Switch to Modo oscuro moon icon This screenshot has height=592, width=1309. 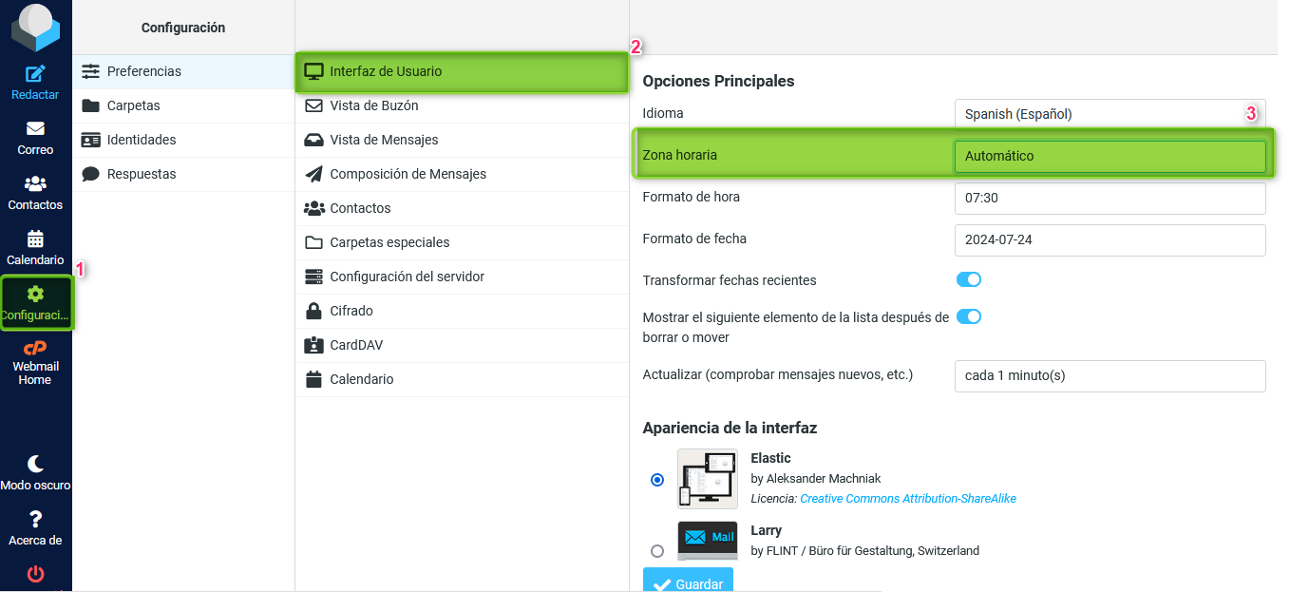35,465
